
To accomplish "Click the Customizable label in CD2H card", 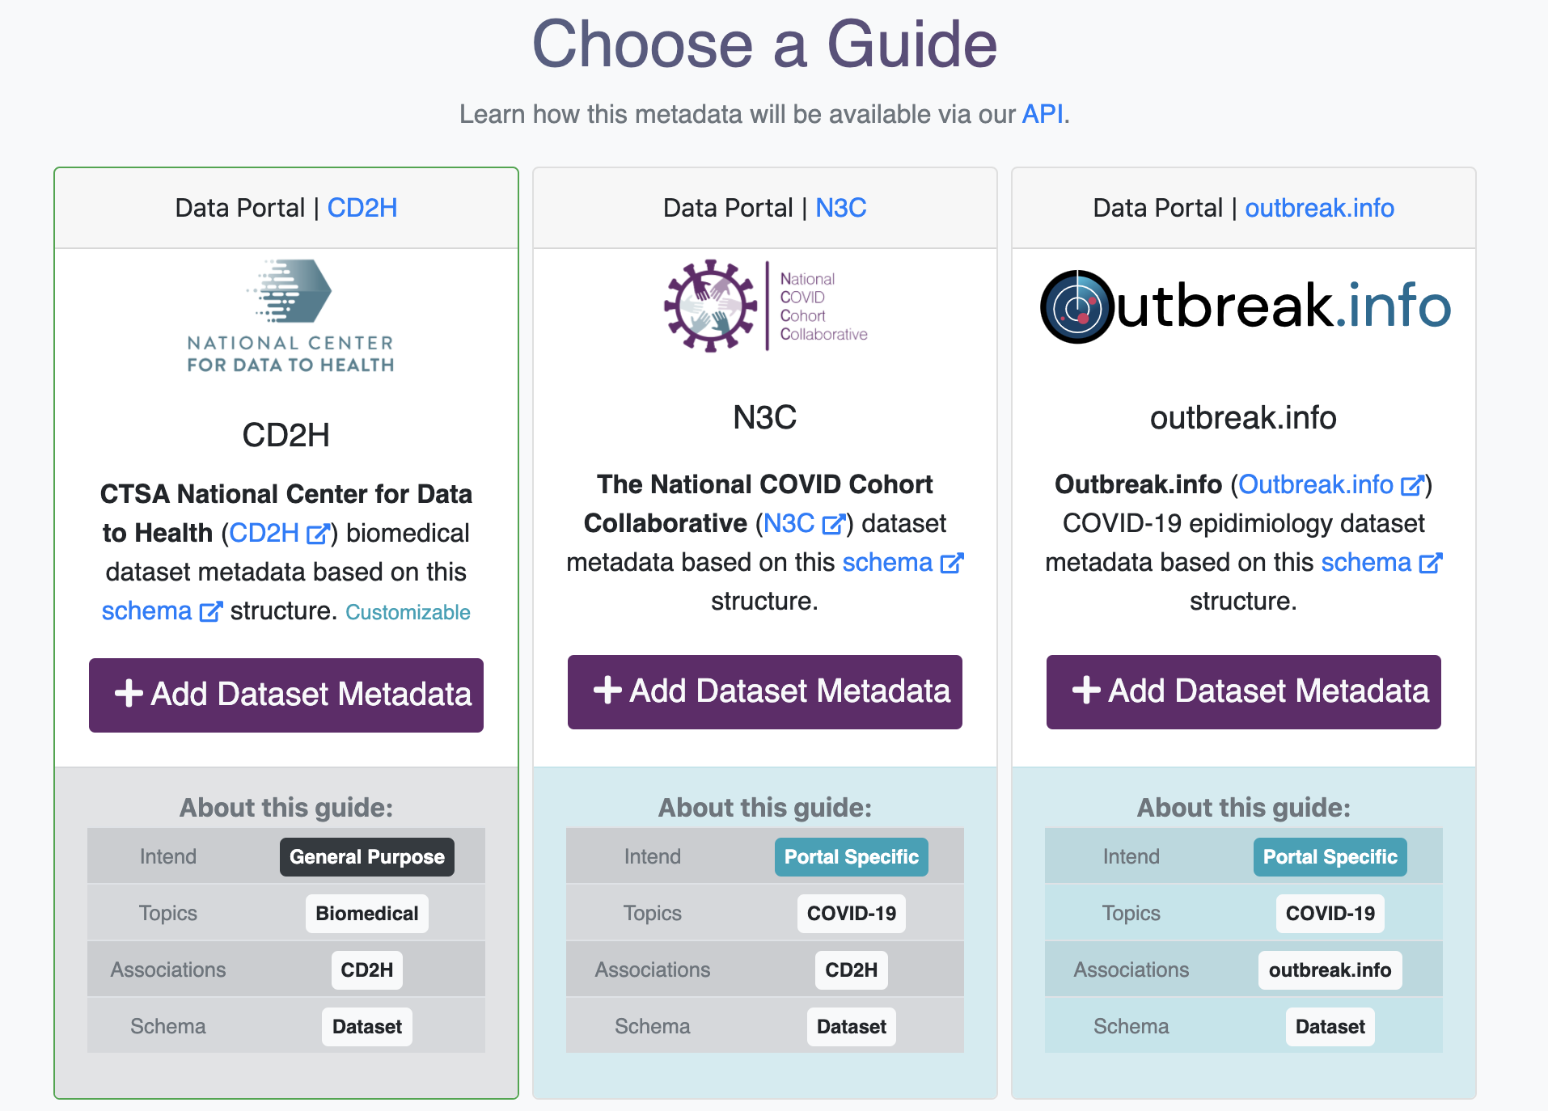I will coord(408,612).
